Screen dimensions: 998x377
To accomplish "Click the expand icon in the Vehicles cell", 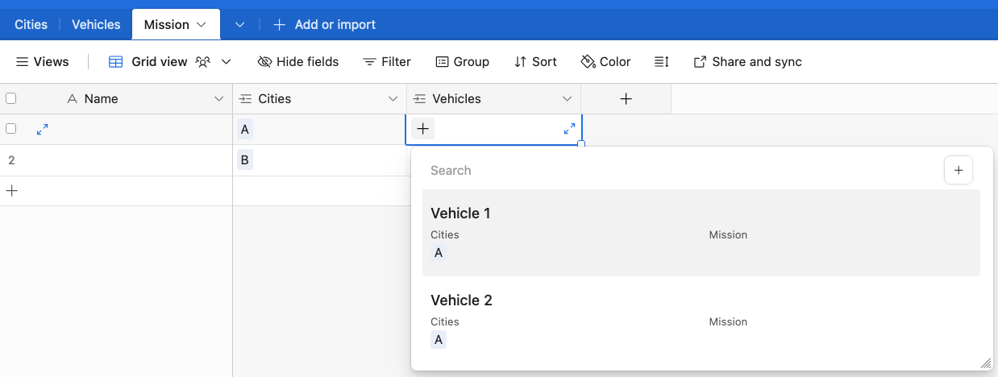I will pos(569,128).
